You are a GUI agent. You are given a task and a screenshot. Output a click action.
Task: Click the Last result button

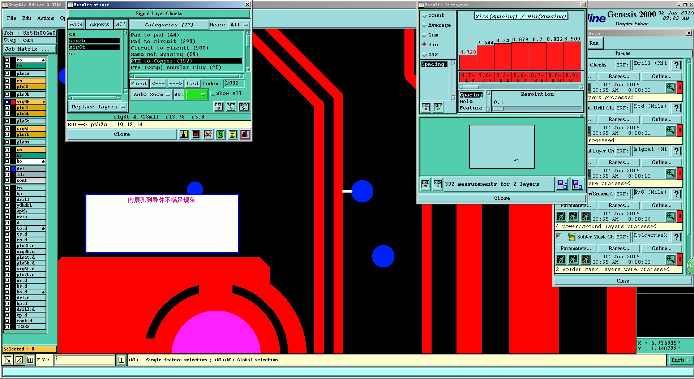click(193, 84)
